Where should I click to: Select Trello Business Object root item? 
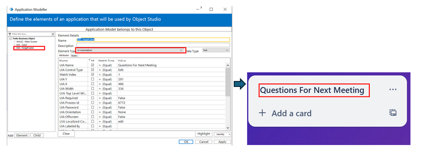click(x=24, y=39)
